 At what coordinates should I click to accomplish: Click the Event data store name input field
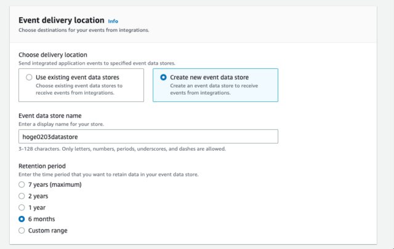pos(148,136)
